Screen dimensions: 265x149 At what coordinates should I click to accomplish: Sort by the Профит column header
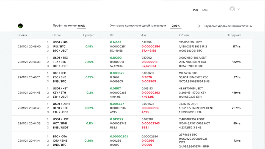point(89,35)
